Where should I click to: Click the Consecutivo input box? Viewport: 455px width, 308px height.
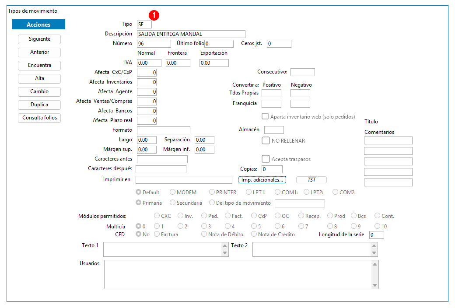[303, 72]
